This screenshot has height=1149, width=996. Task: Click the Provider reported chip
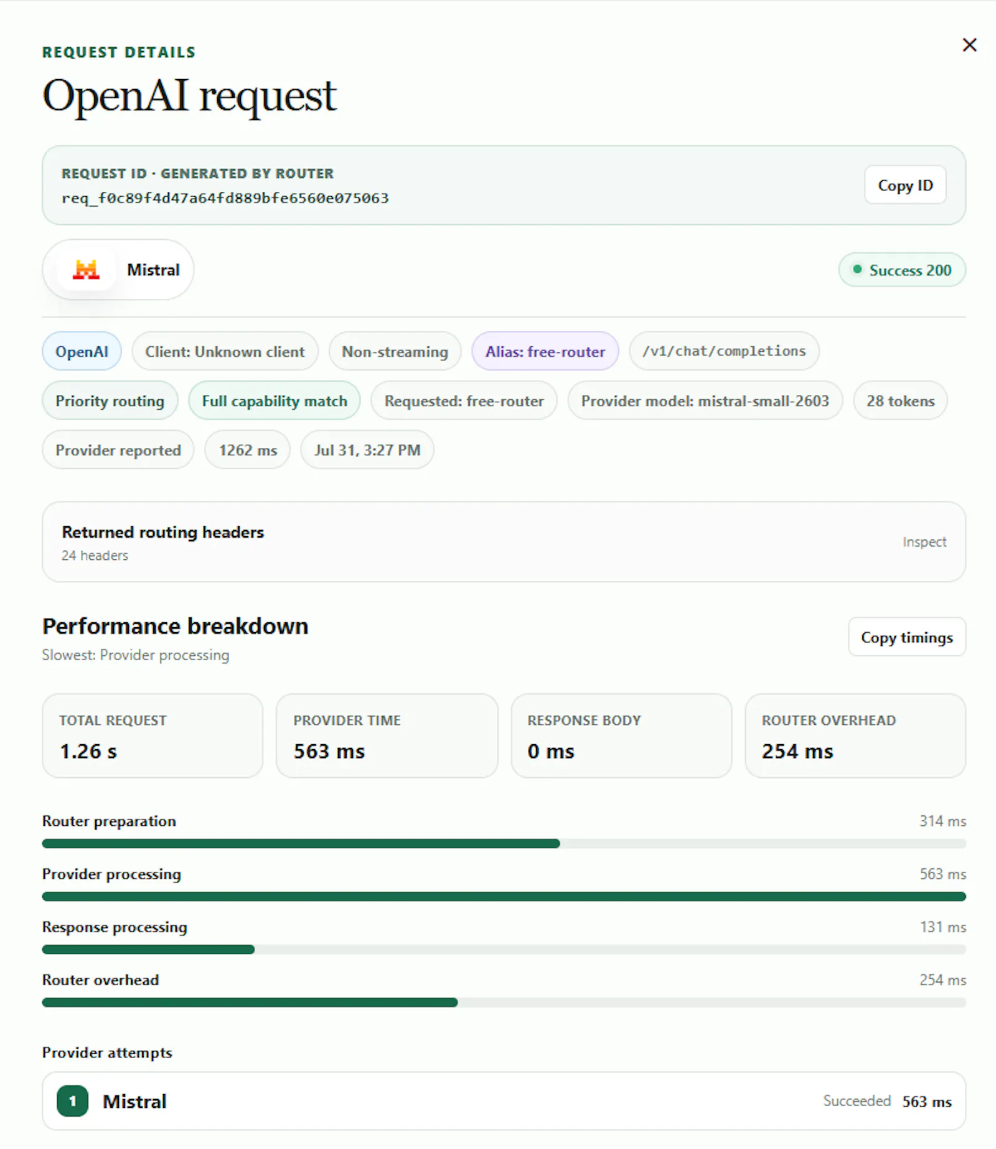(x=118, y=450)
